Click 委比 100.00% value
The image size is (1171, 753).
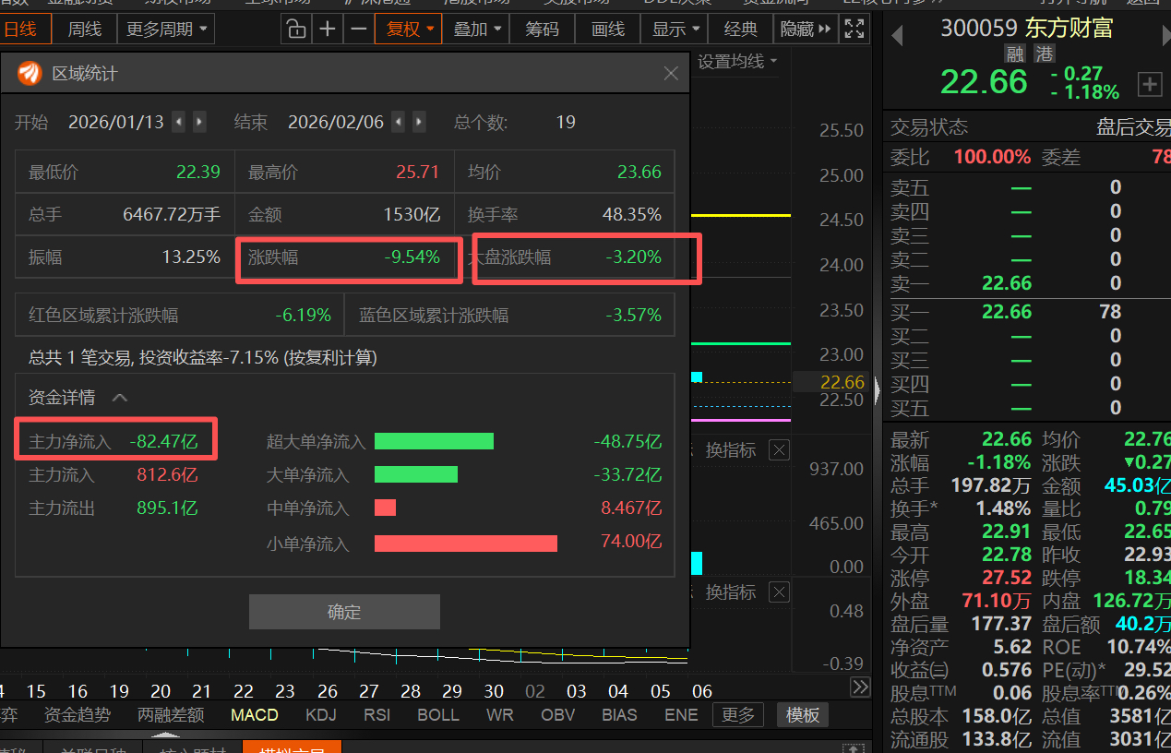[x=992, y=157]
